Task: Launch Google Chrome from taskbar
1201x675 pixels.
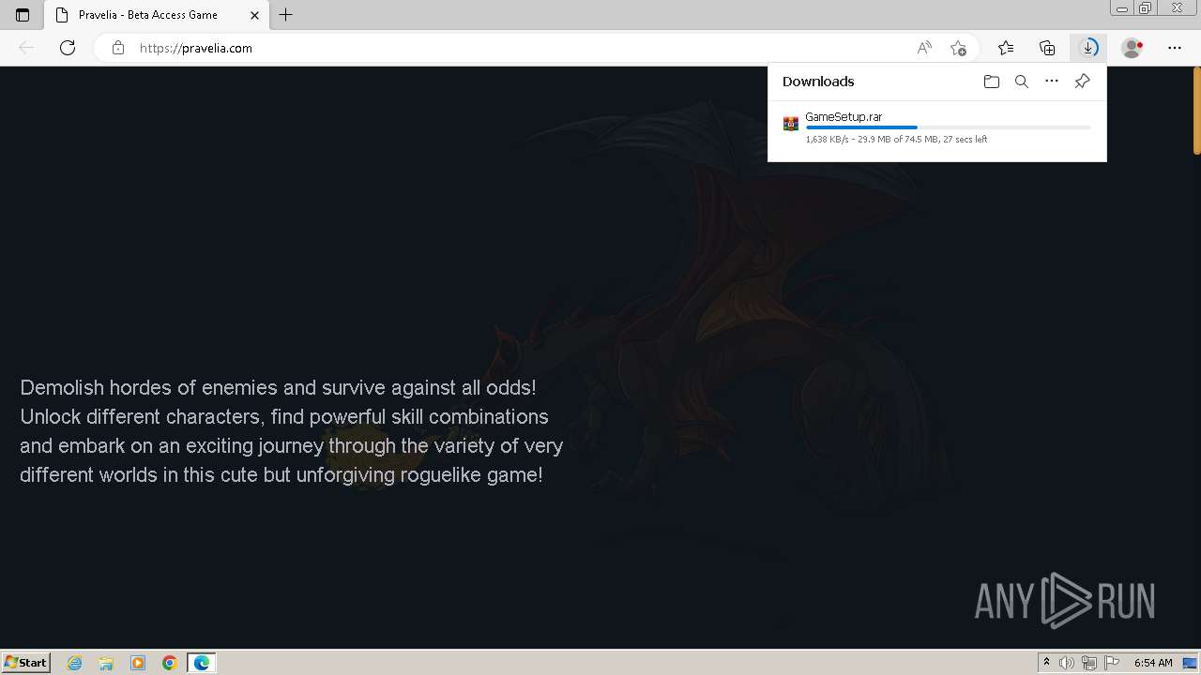Action: point(170,663)
